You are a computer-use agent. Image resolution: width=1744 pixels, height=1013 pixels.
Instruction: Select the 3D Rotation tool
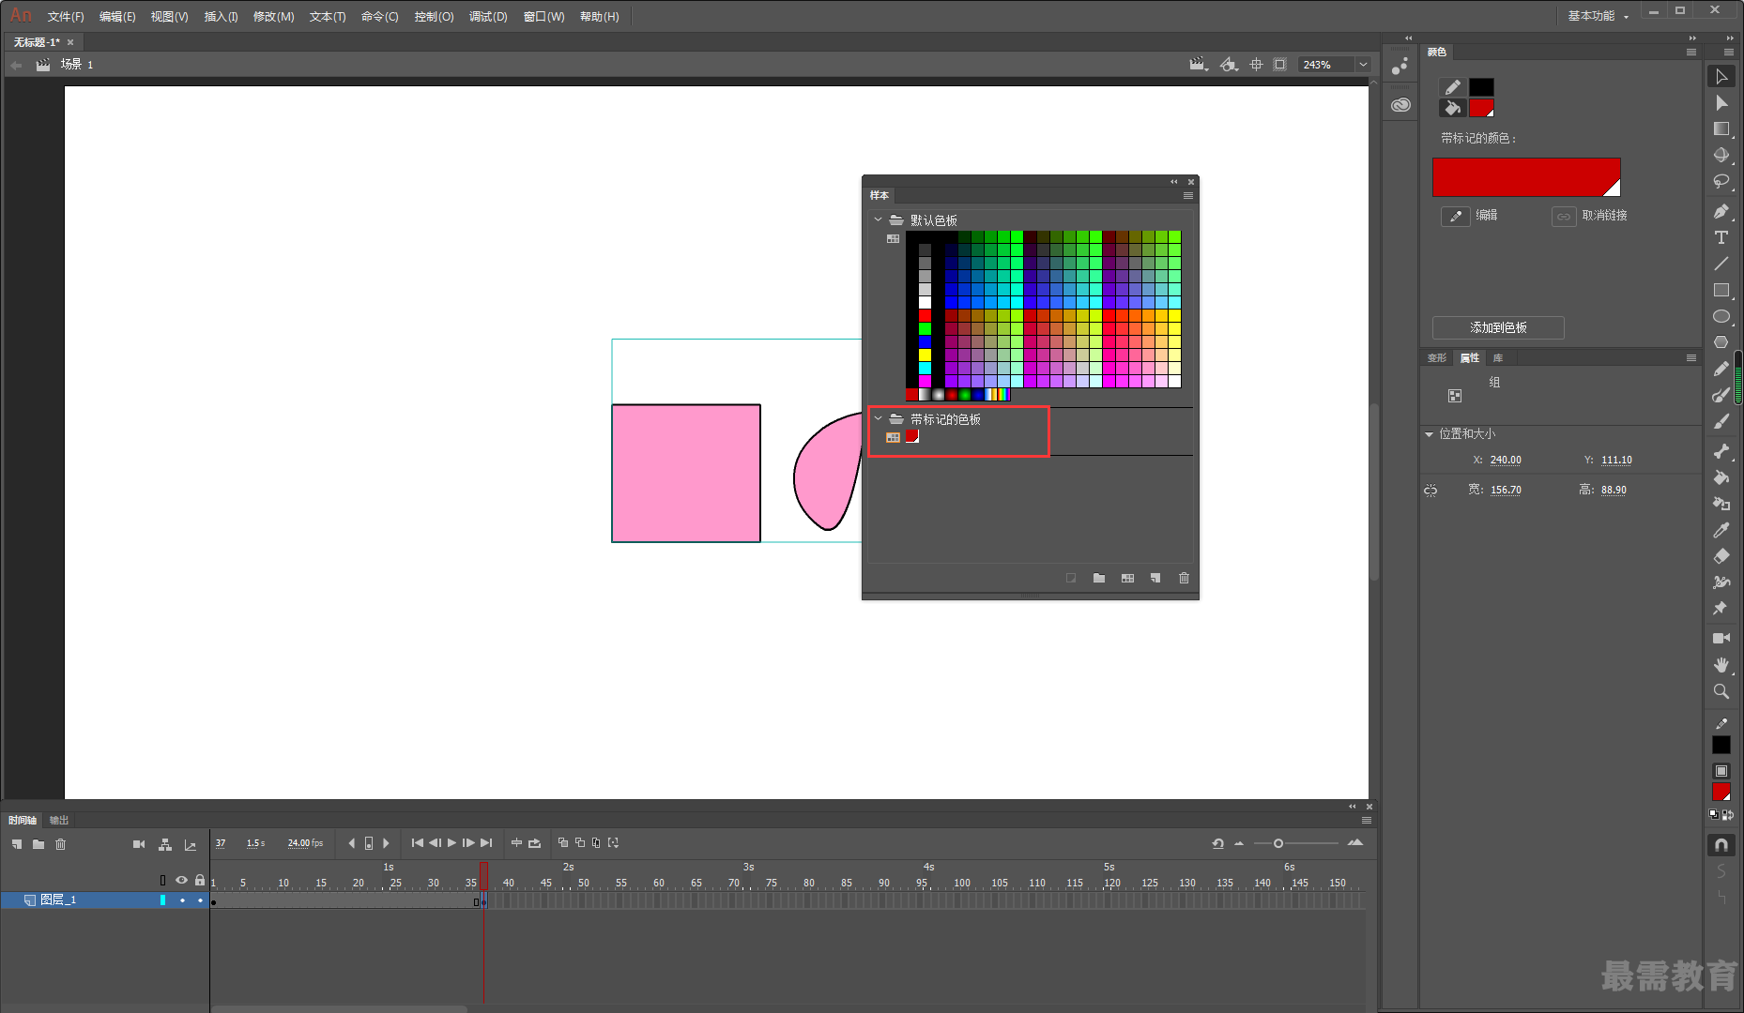tap(1721, 156)
